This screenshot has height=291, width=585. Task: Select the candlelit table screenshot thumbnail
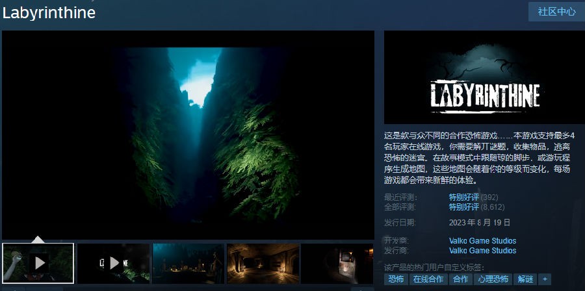(188, 264)
